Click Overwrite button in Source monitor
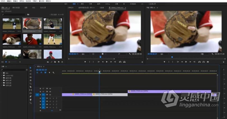Screen dimensions: 227x119 [124, 62]
